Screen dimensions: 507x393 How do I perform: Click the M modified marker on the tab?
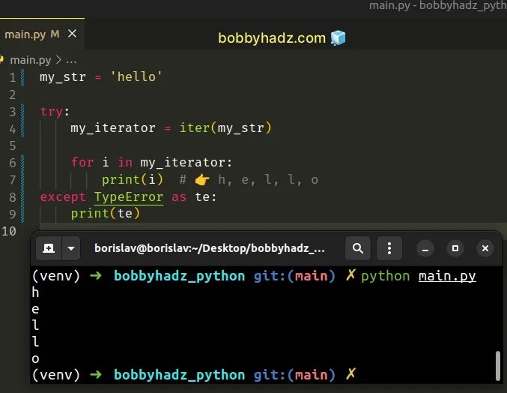pos(55,34)
